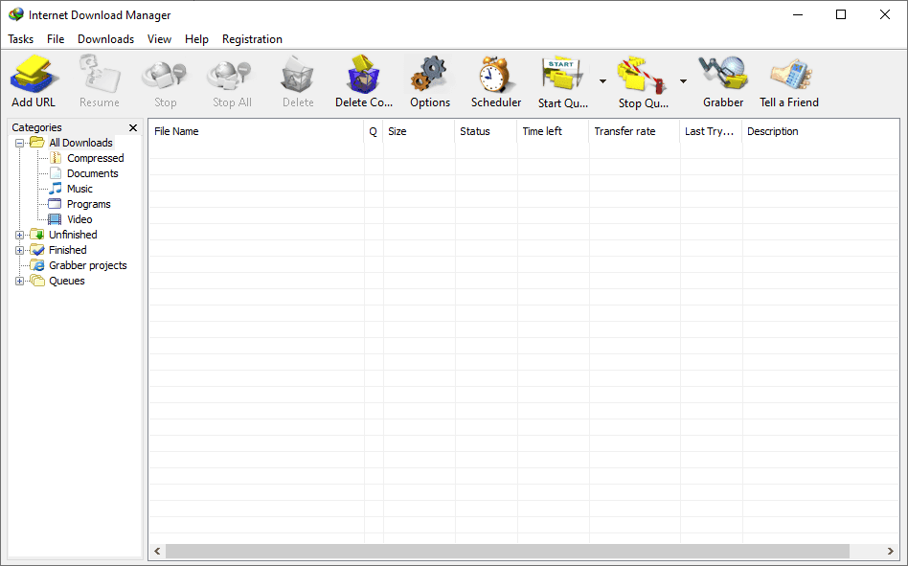Click the Start Queue icon
The height and width of the screenshot is (566, 908).
pyautogui.click(x=561, y=74)
